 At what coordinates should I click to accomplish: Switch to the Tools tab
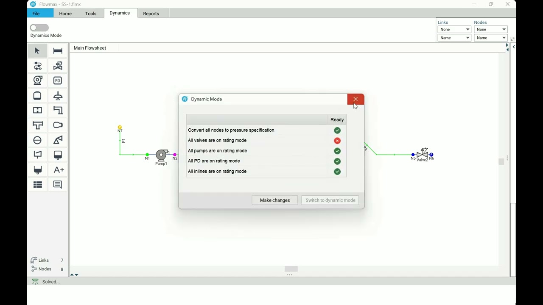point(91,14)
